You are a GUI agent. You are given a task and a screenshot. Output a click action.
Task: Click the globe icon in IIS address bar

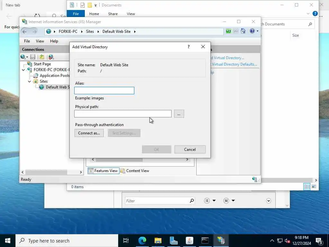[x=49, y=32]
